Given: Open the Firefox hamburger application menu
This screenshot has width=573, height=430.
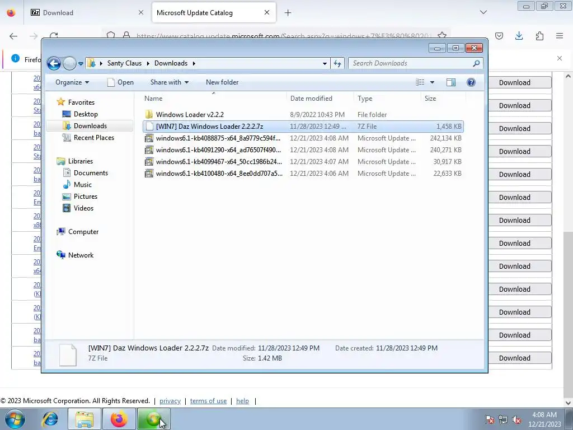Looking at the screenshot, I should click(560, 36).
